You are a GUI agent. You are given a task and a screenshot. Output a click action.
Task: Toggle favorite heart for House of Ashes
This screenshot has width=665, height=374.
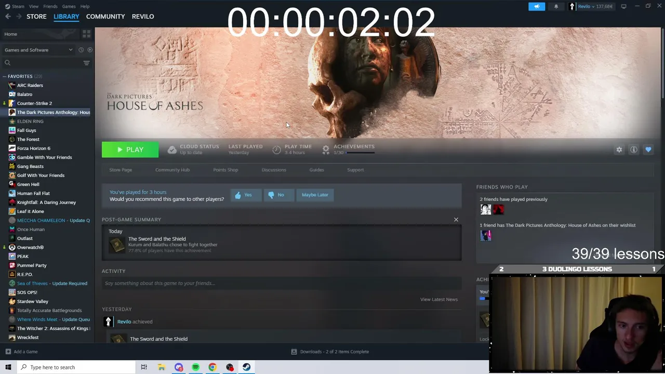pyautogui.click(x=648, y=150)
